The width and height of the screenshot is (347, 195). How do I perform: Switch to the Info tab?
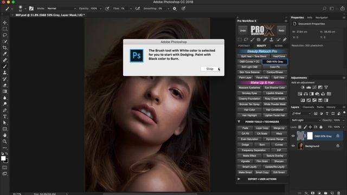coord(310,17)
